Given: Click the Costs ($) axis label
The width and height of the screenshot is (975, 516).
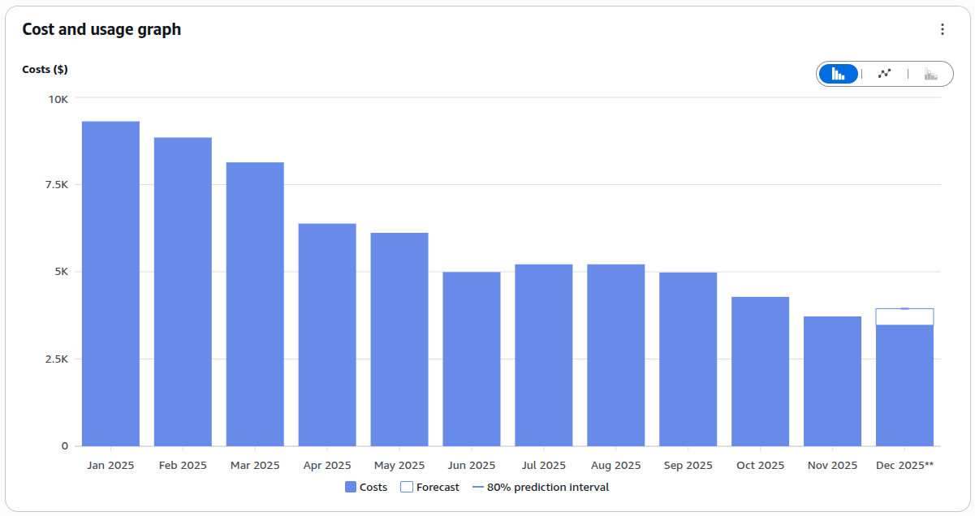Looking at the screenshot, I should point(45,69).
